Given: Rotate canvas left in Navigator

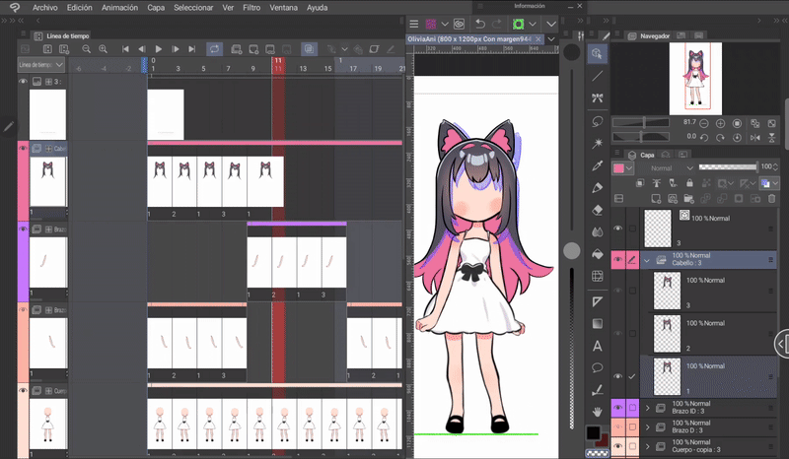Looking at the screenshot, I should pyautogui.click(x=704, y=137).
